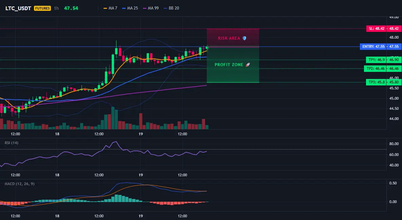
Task: Click the TP1: 46.9 target label
Action: coord(377,60)
